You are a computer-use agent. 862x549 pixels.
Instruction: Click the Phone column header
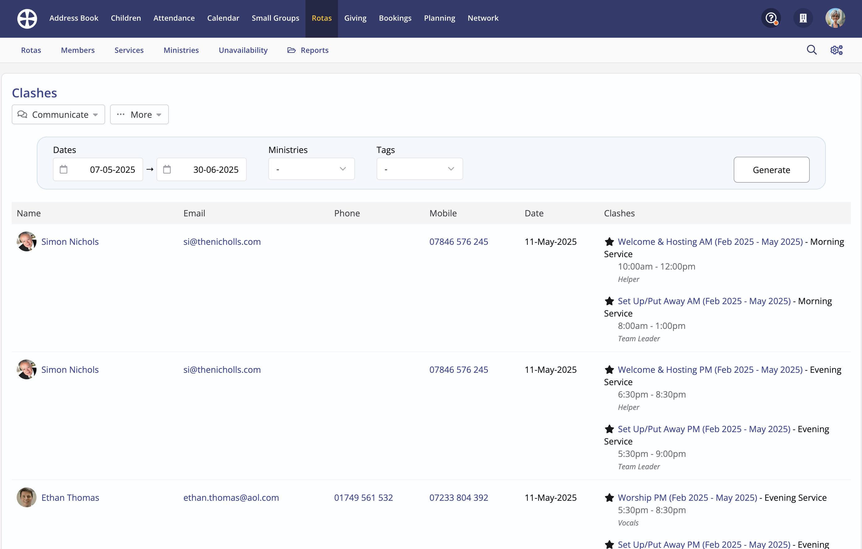(347, 213)
